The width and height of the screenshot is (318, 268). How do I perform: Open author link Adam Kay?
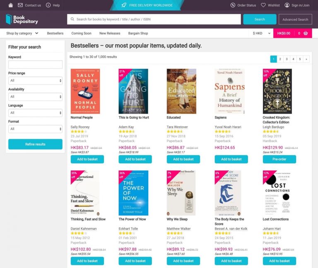(126, 127)
